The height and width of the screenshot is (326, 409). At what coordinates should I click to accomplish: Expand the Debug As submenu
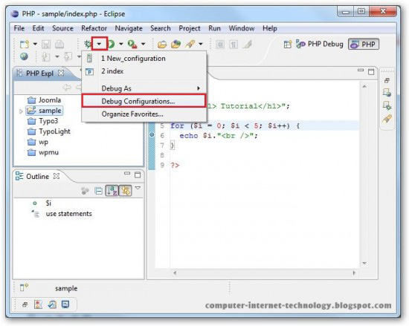(x=144, y=88)
